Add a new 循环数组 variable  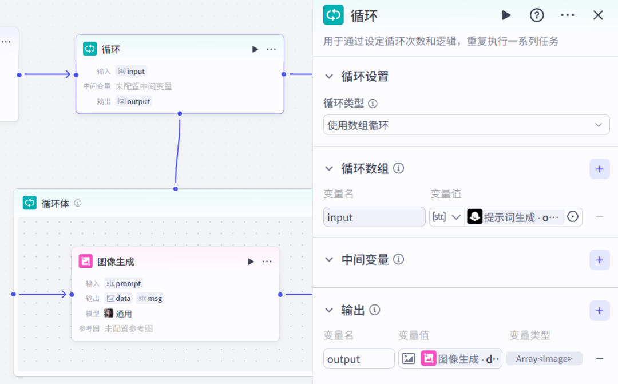tap(599, 169)
